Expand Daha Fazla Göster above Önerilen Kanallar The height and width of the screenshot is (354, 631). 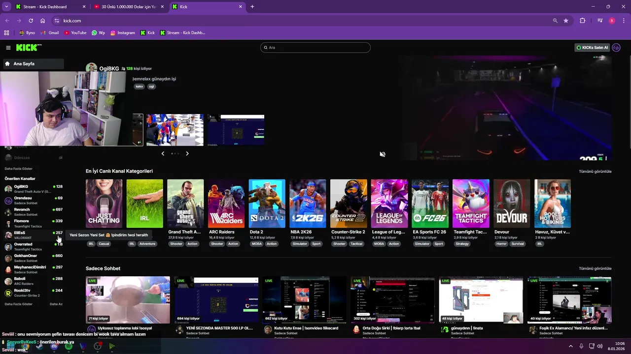(x=18, y=169)
